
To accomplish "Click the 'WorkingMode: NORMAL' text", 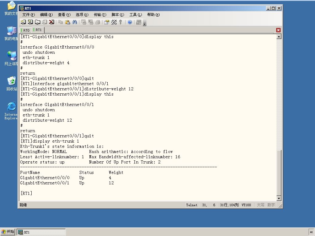I will click(x=43, y=151).
